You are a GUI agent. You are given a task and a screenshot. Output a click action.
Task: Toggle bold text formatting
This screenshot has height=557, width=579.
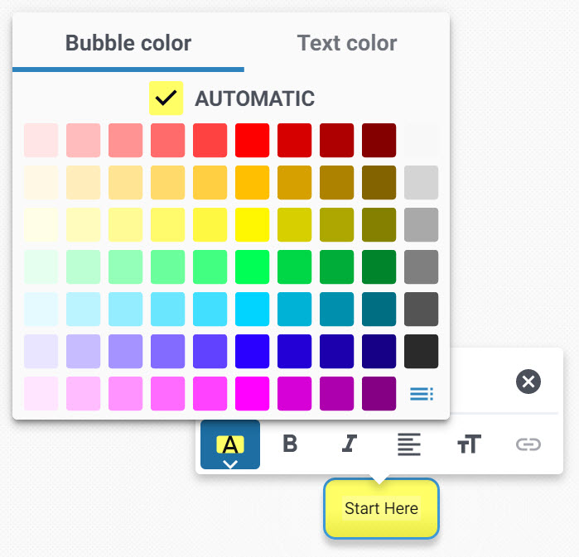click(x=290, y=444)
